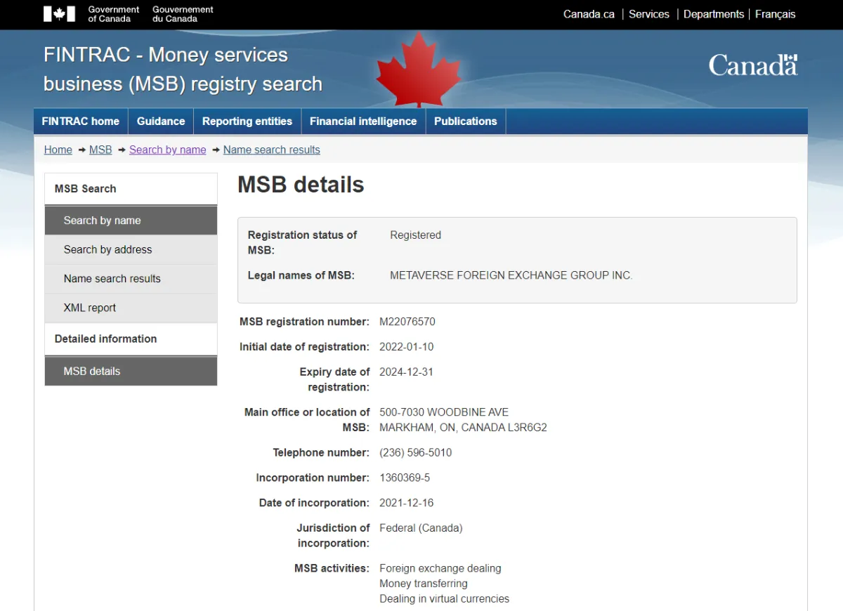Select Name search results in sidebar
Screen dimensions: 843x611
(x=131, y=279)
